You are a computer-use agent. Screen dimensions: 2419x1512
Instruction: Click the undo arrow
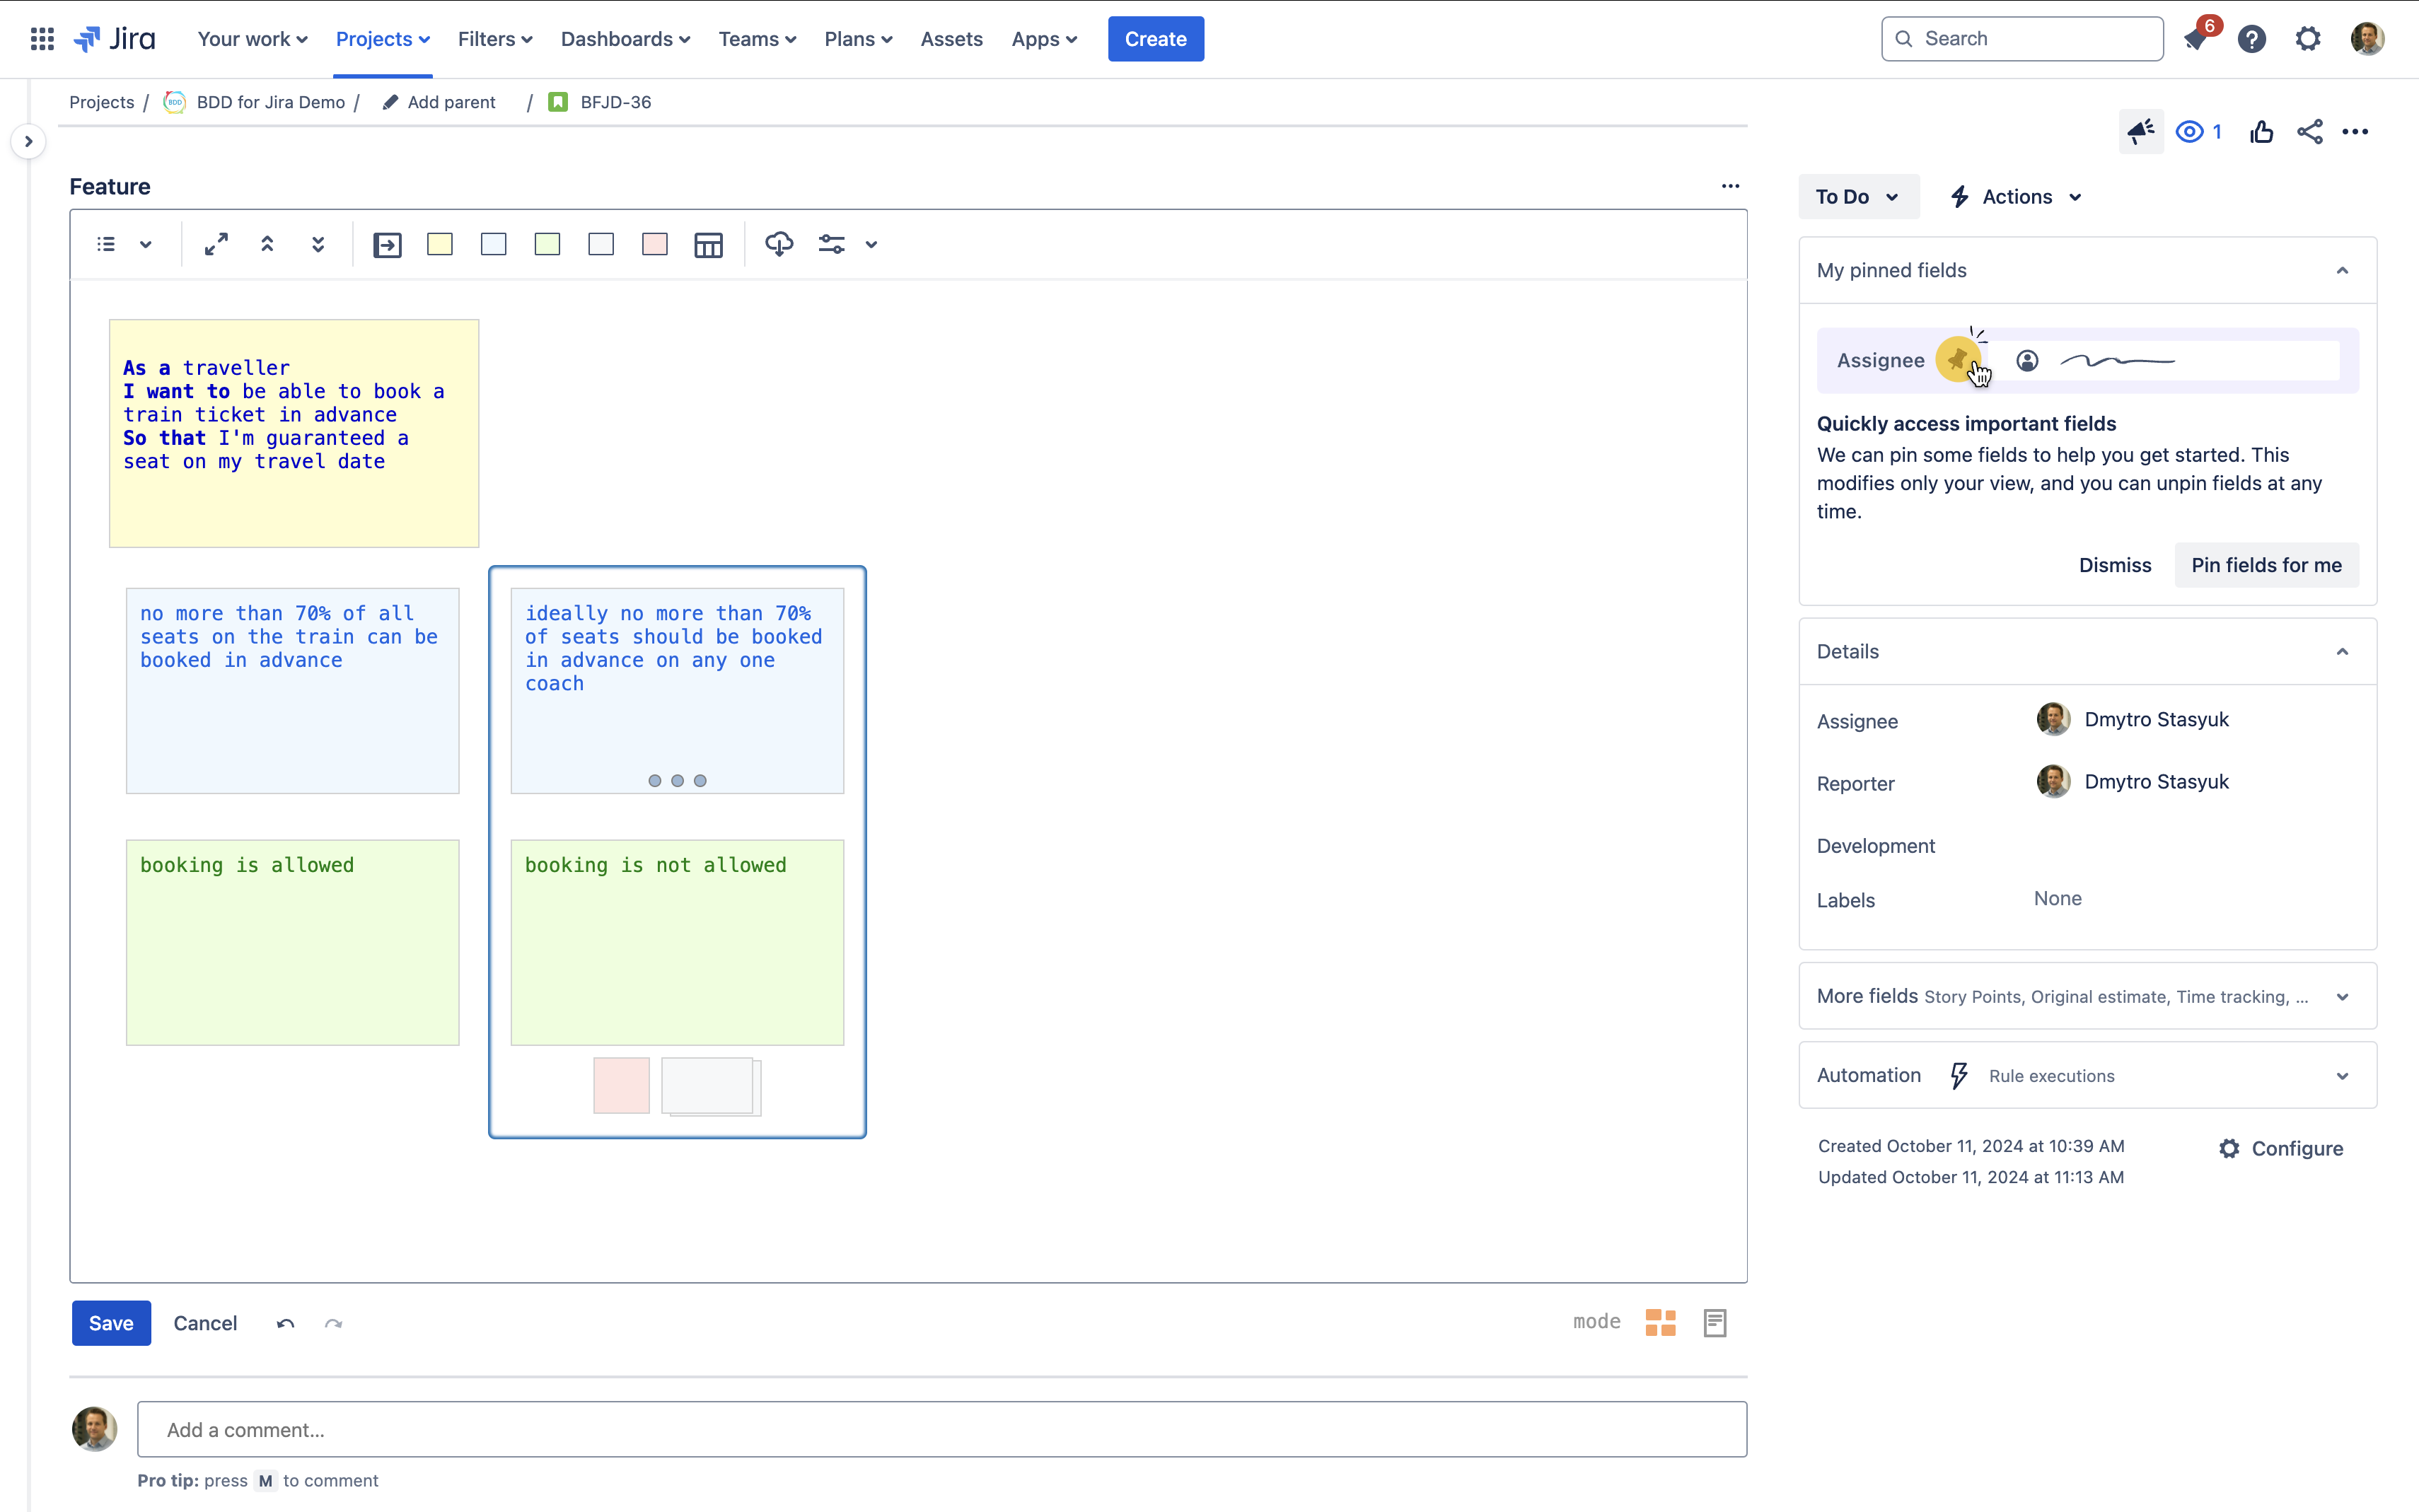(286, 1324)
